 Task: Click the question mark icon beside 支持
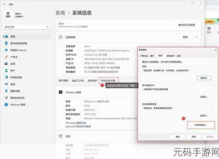(61, 136)
